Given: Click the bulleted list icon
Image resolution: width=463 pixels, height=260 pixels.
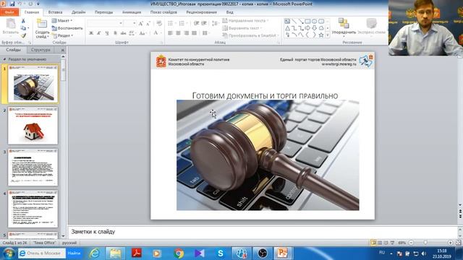Looking at the screenshot, I should (x=171, y=23).
